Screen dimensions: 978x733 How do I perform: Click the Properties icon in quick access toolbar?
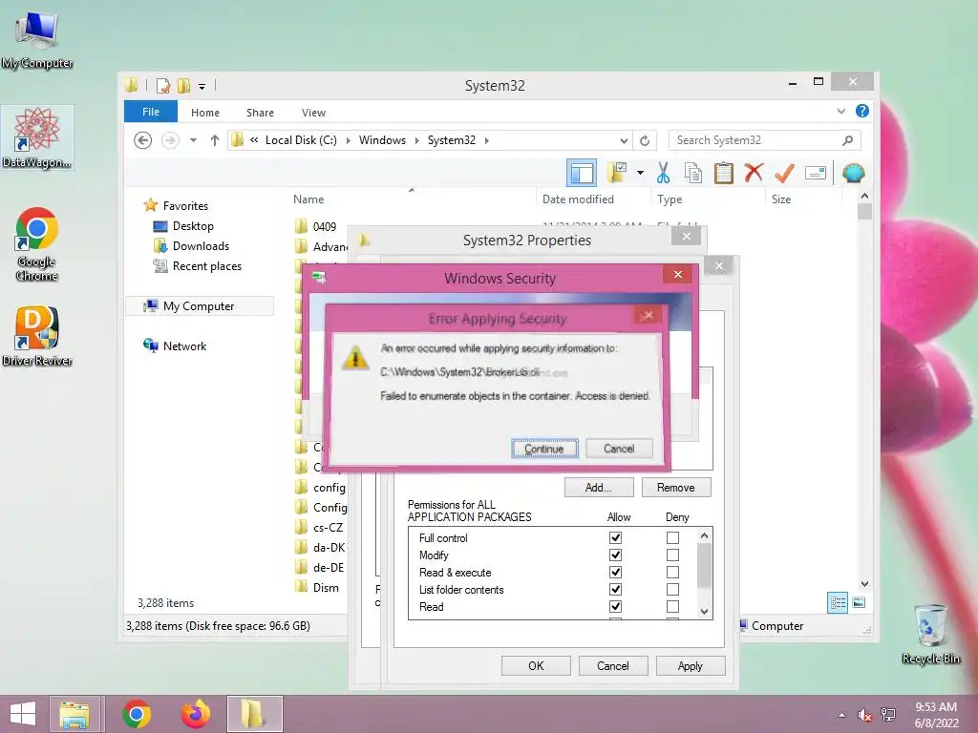coord(163,86)
